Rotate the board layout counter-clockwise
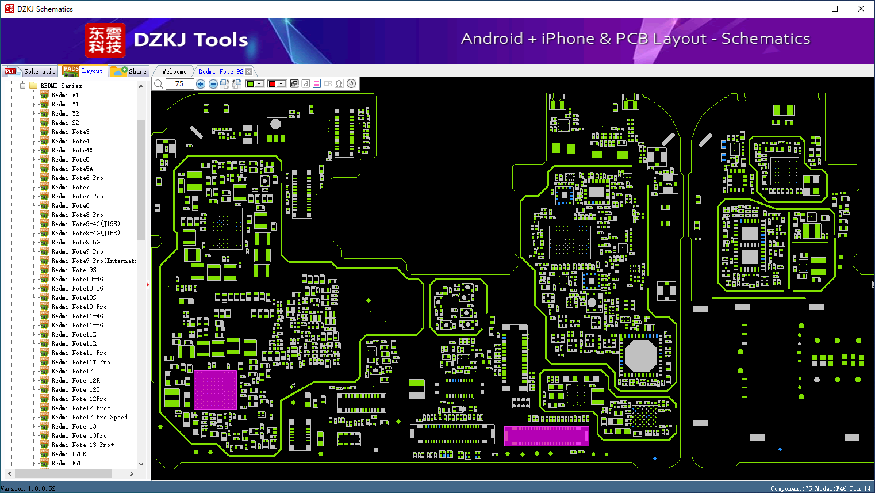875x493 pixels. point(236,84)
